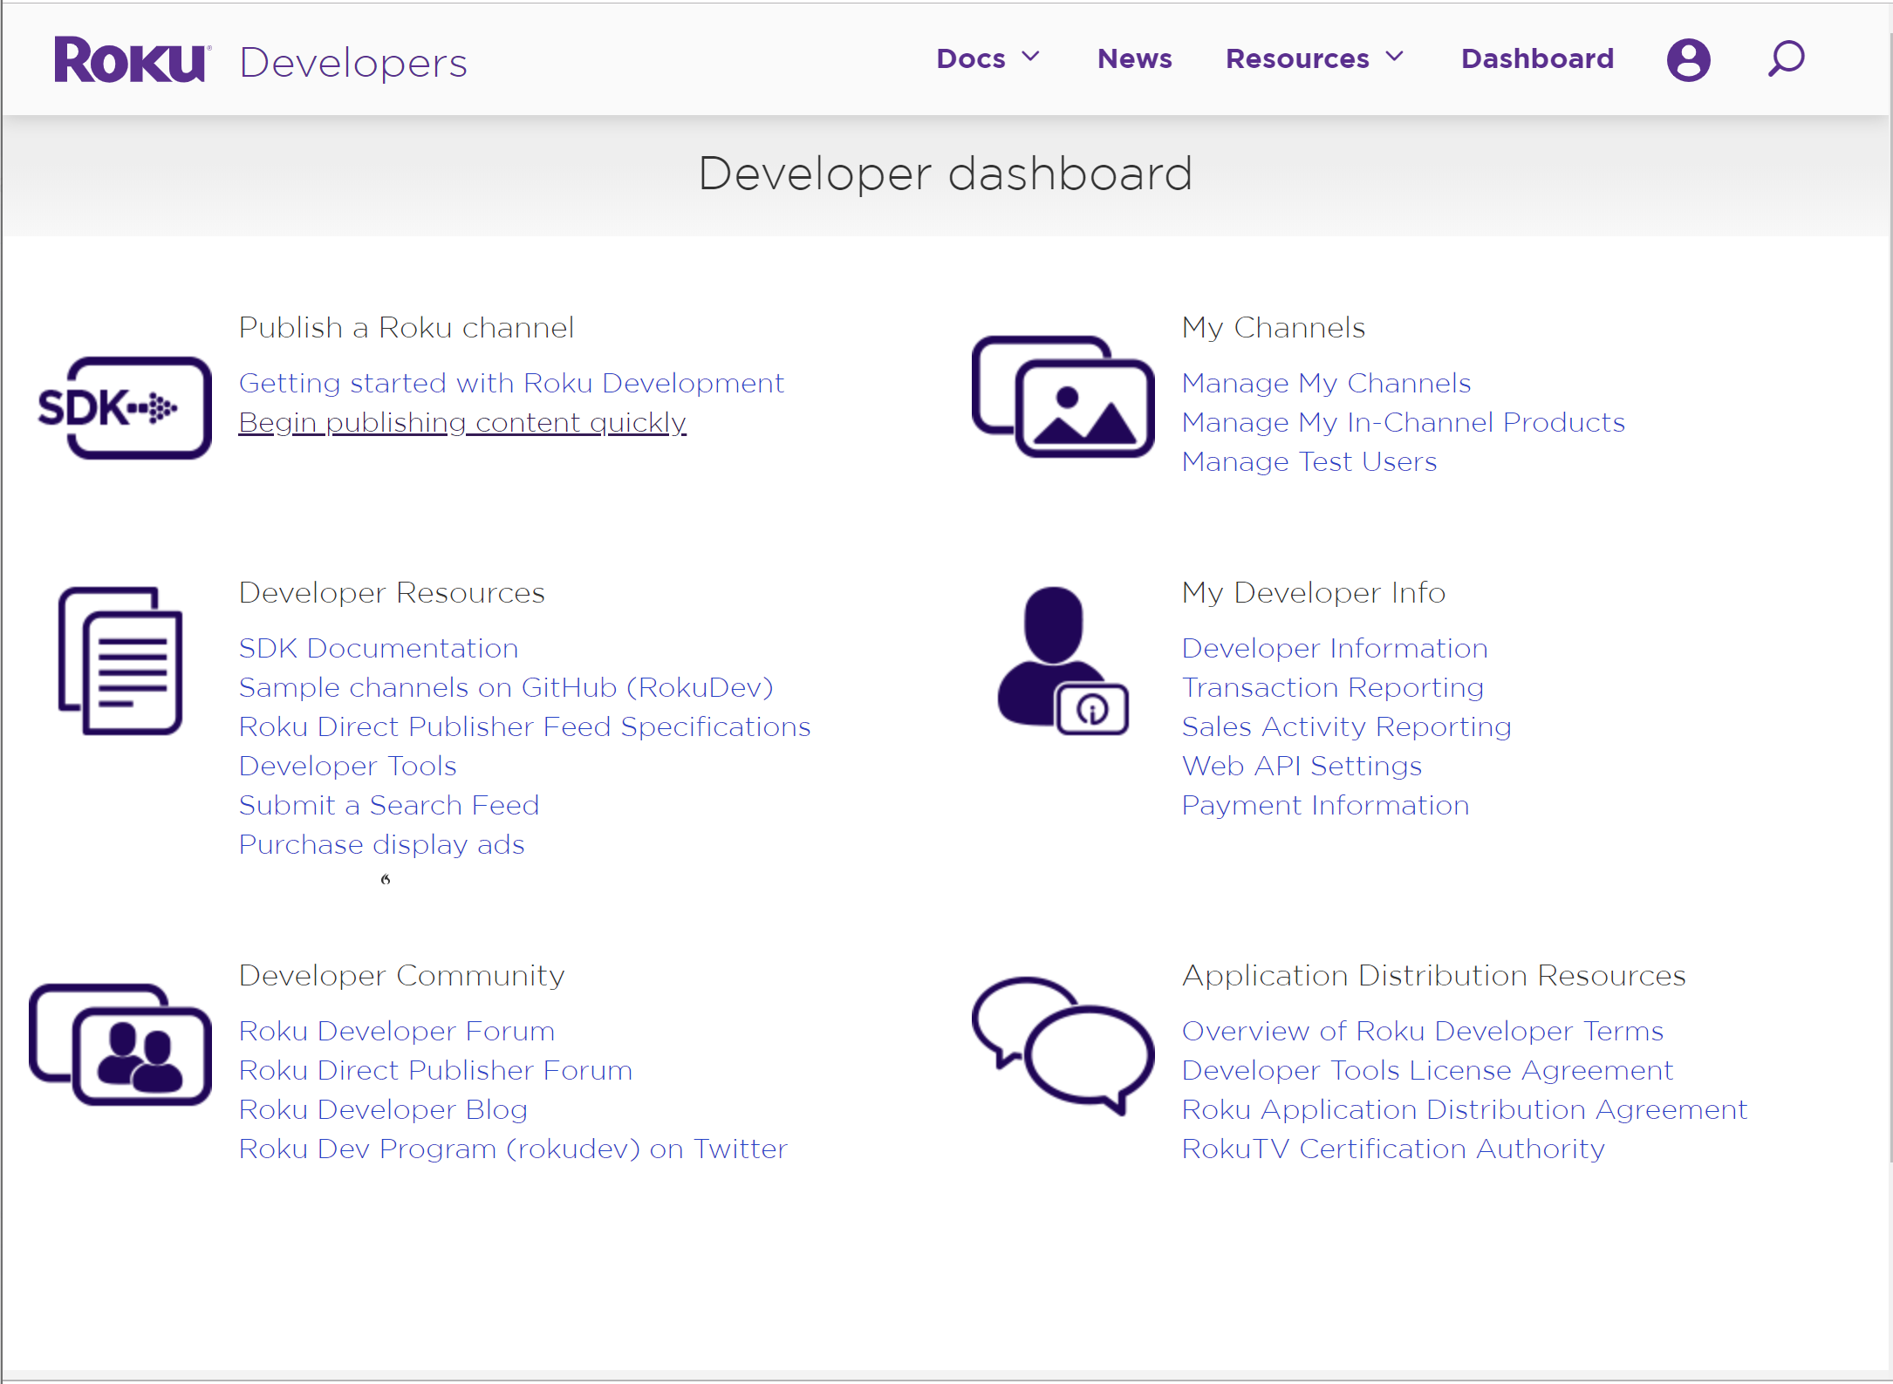Image resolution: width=1893 pixels, height=1384 pixels.
Task: Visit the Roku Developer Forum
Action: 397,1031
